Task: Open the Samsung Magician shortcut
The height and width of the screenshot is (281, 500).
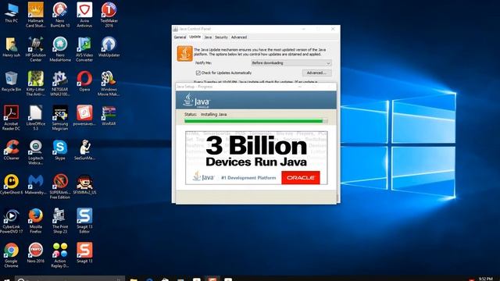Action: click(60, 118)
